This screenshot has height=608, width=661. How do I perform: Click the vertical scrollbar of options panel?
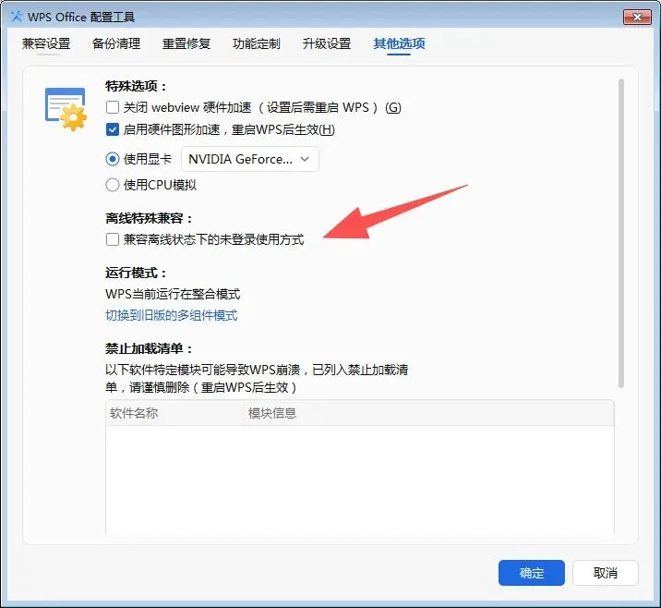(x=621, y=233)
